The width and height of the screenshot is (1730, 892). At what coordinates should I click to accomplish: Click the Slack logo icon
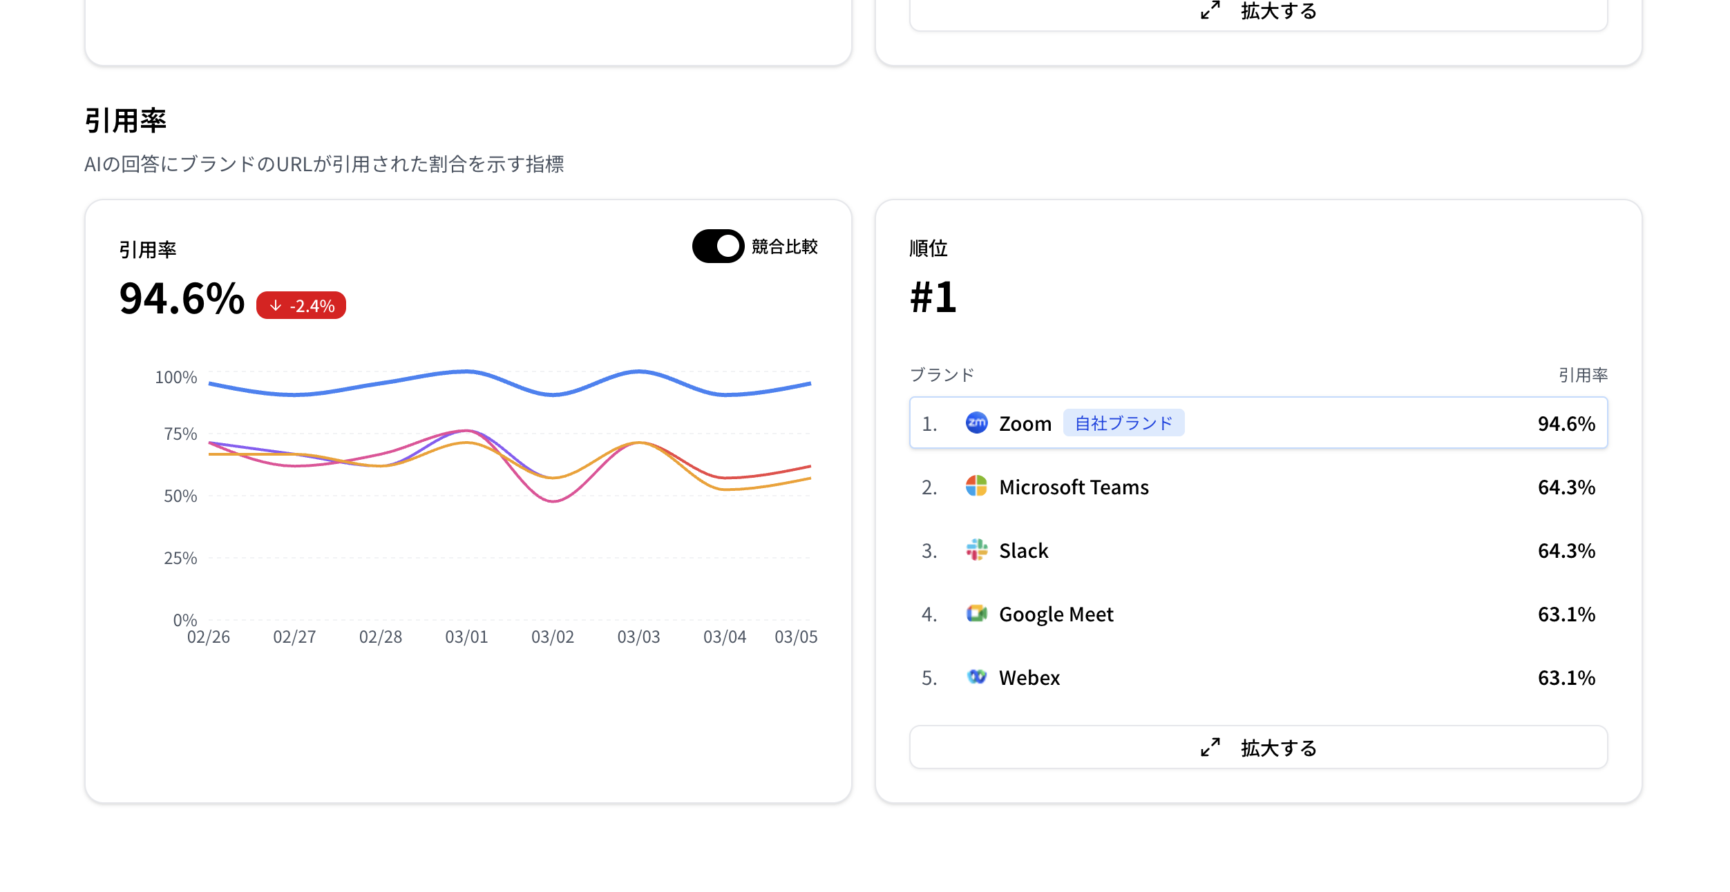tap(976, 550)
